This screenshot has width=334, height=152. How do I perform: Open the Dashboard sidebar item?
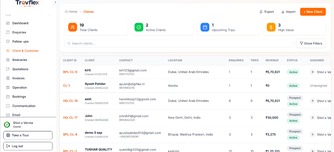(20, 23)
